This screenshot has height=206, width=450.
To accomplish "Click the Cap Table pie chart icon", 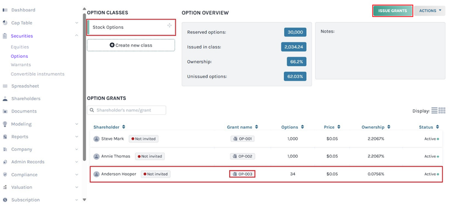I will coord(5,23).
